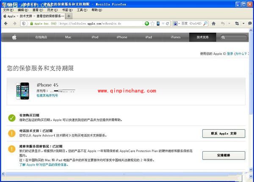The width and height of the screenshot is (254, 182).
Task: Click the 联系 Apple 支持 button
Action: pos(224,134)
